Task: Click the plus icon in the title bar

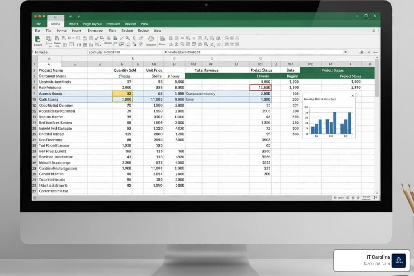Action: pos(70,16)
